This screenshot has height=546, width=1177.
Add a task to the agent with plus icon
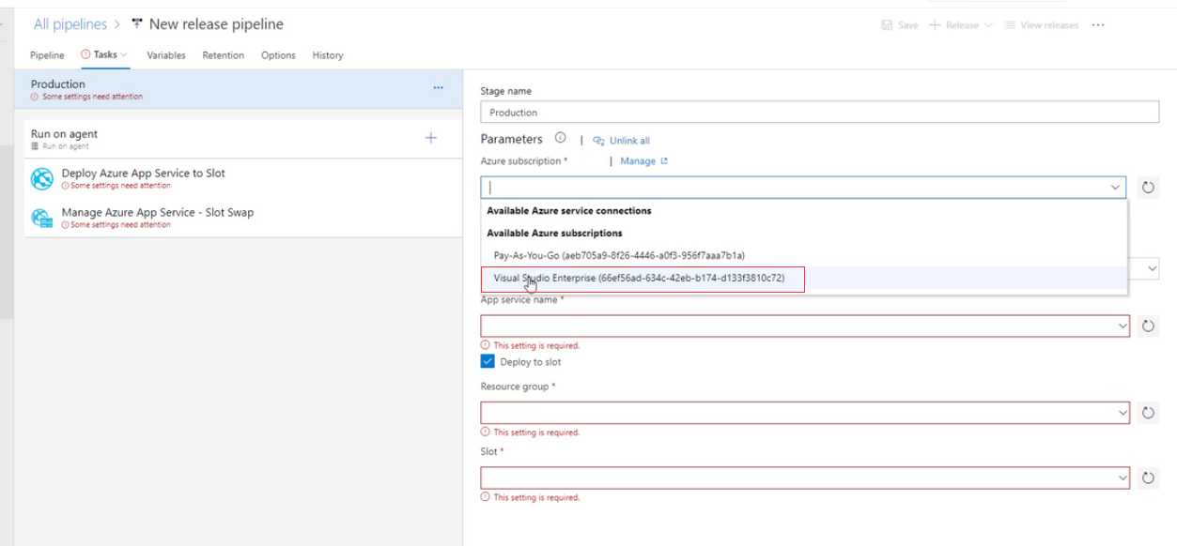click(431, 138)
